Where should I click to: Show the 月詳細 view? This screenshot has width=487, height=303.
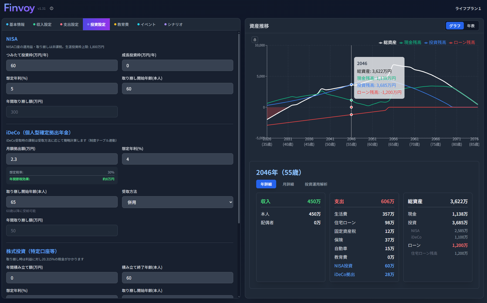288,184
